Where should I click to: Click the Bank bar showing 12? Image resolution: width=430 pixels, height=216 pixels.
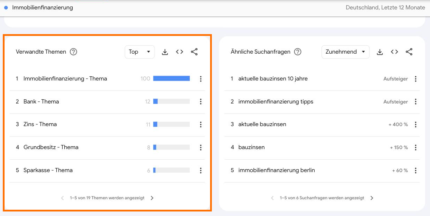tap(171, 102)
